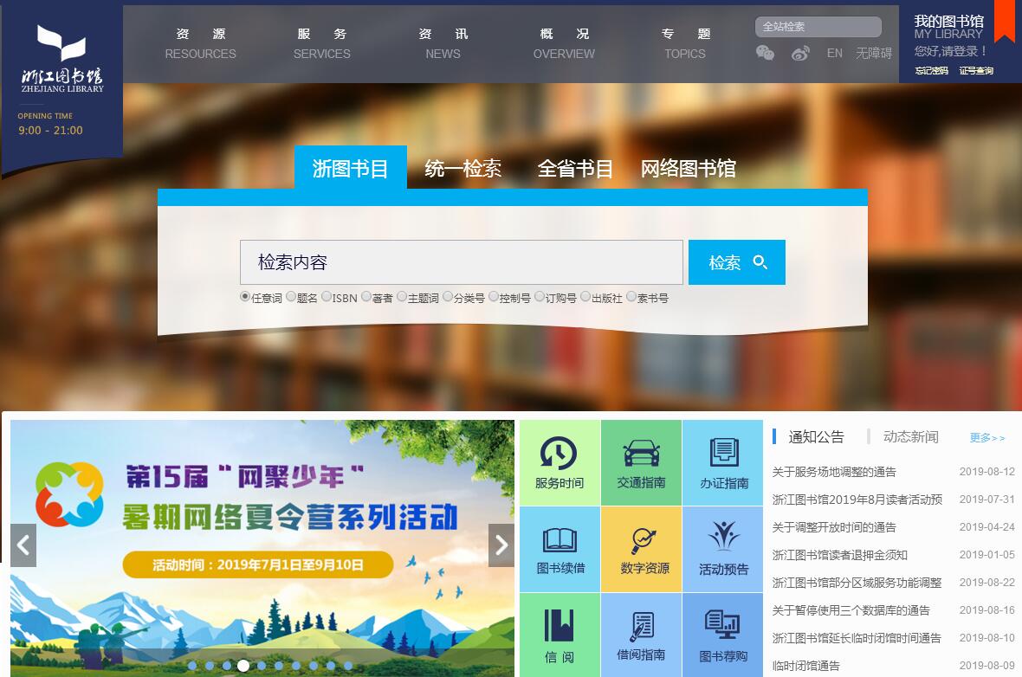
Task: Open 活动预告 events preview tile
Action: point(723,549)
